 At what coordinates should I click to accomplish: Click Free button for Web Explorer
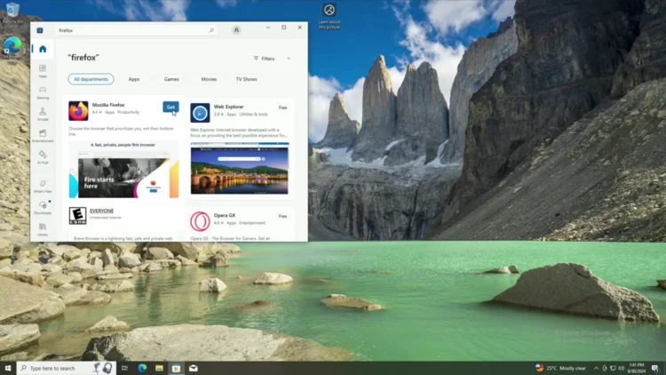click(283, 108)
